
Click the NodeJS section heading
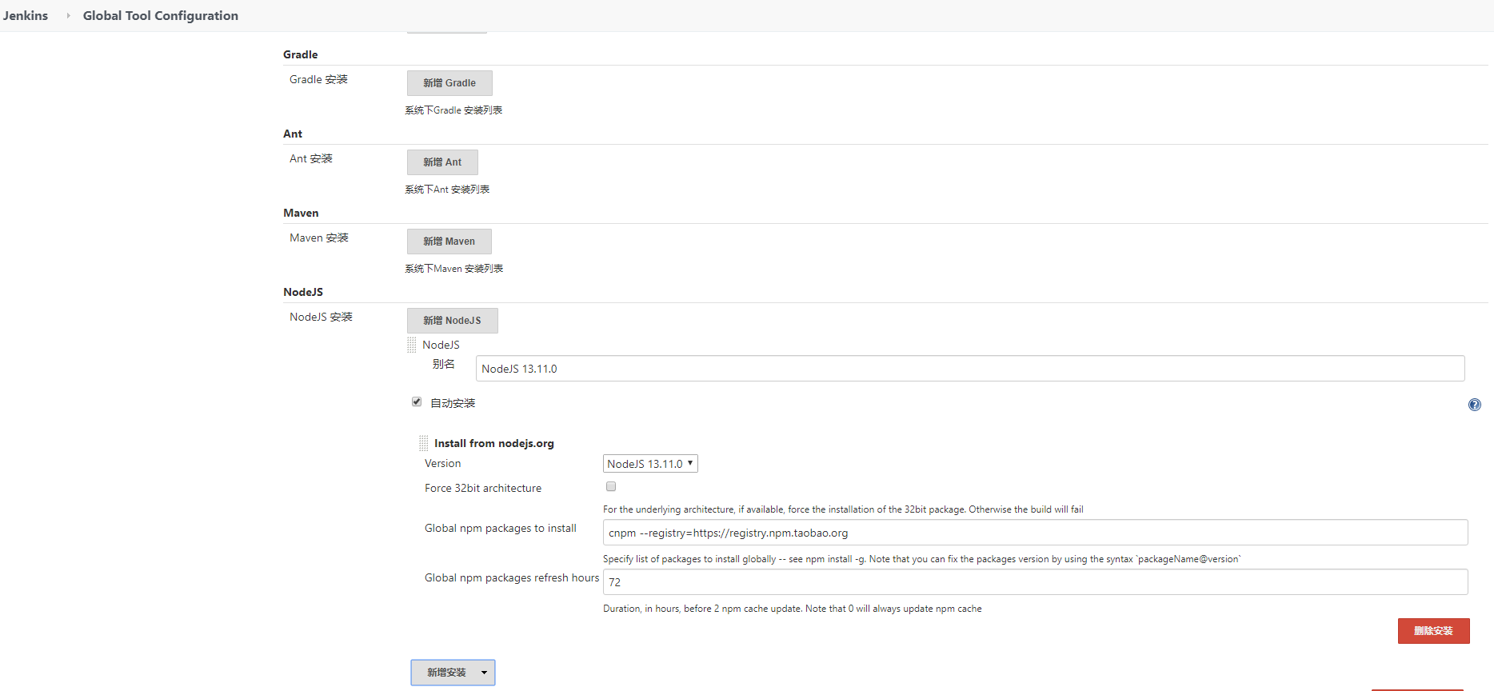(x=303, y=292)
